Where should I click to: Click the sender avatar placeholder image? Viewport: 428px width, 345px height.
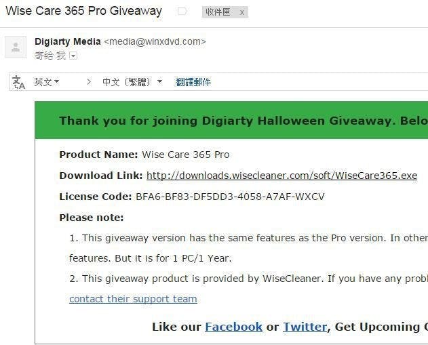pyautogui.click(x=16, y=47)
